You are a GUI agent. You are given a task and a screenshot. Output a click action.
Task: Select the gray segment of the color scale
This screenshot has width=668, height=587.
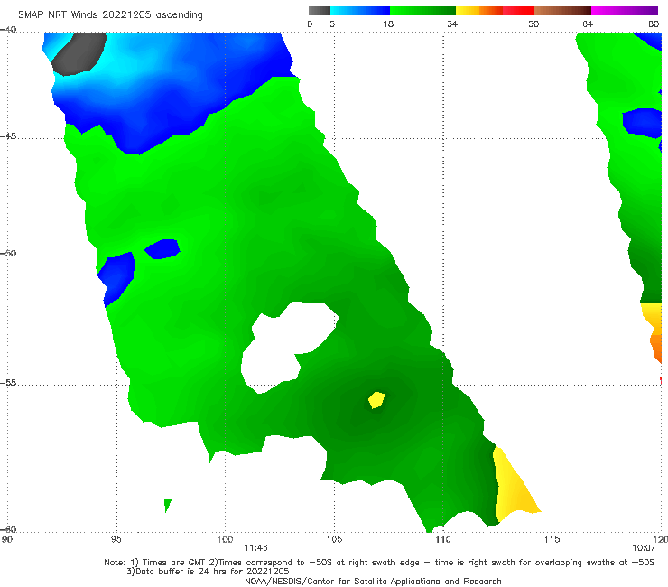click(320, 11)
